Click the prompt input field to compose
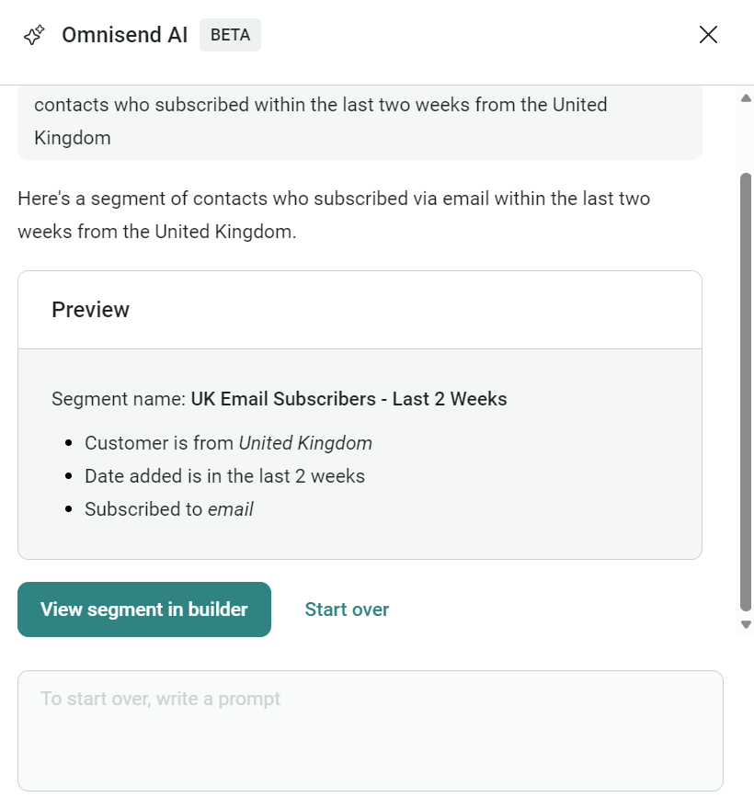 [371, 731]
